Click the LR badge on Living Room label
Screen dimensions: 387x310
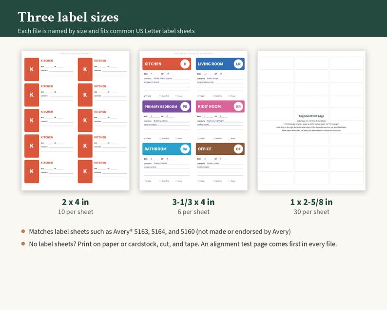point(238,64)
